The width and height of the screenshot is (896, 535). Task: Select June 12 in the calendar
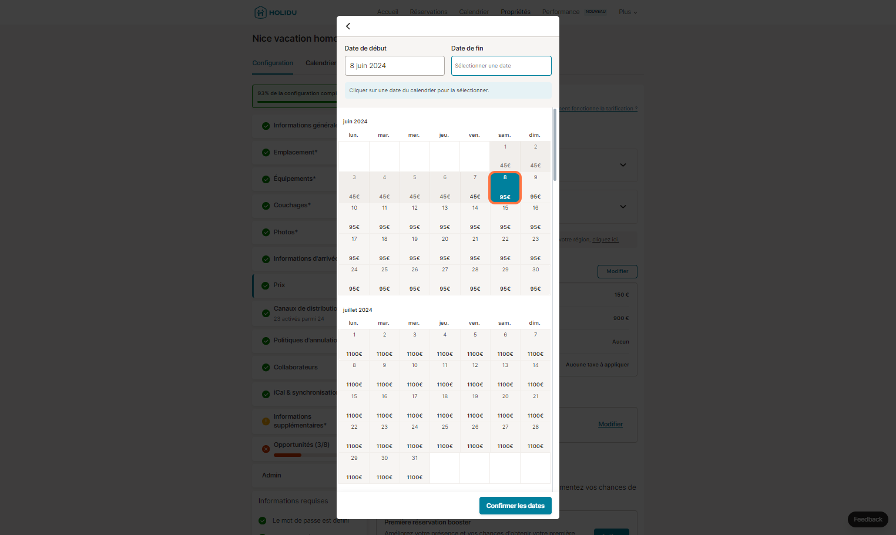tap(415, 218)
